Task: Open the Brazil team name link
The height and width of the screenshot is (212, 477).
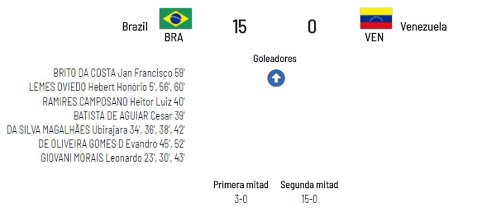Action: (135, 26)
